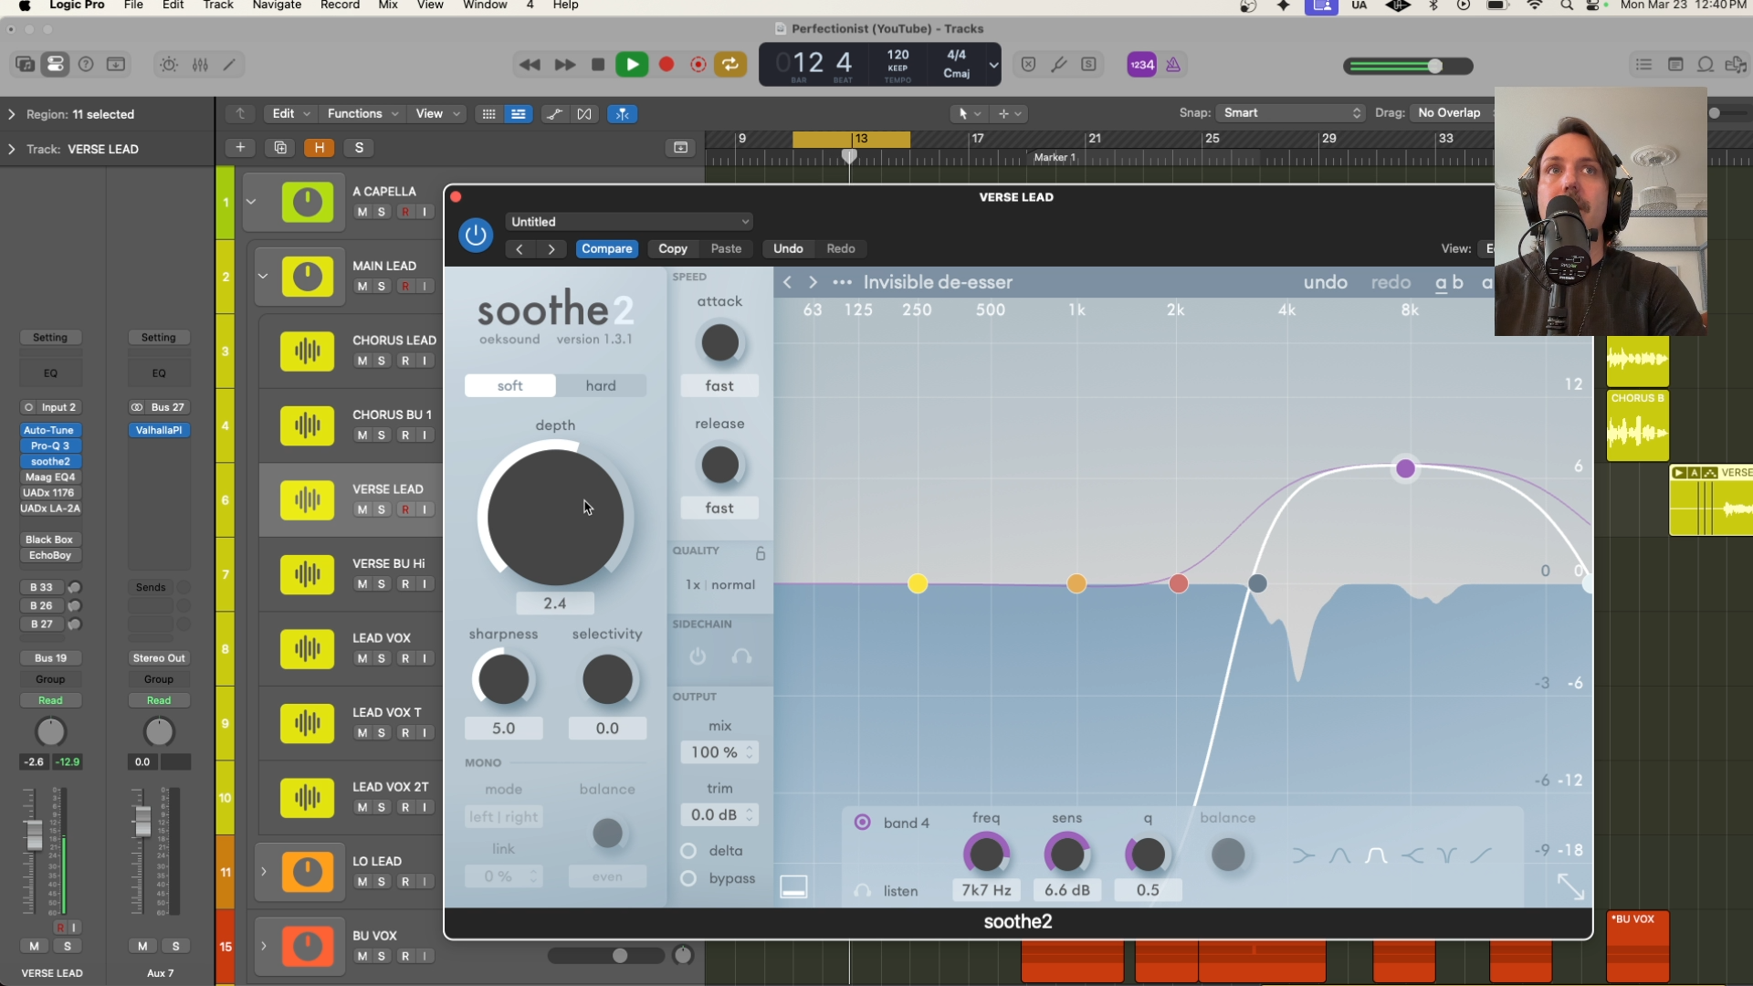Toggle the Cycle loop button
This screenshot has height=986, width=1753.
tap(730, 65)
